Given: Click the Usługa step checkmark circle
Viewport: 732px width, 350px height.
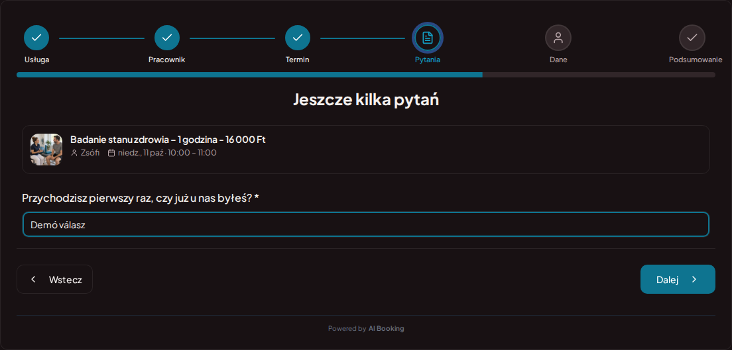Looking at the screenshot, I should [x=36, y=38].
